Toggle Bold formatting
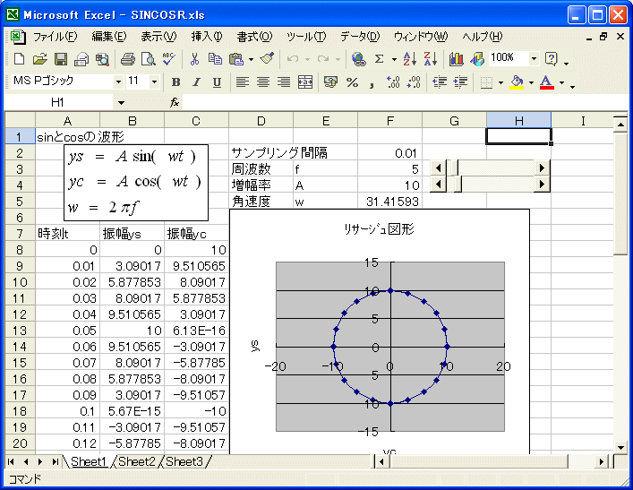633x490 pixels. click(x=175, y=82)
